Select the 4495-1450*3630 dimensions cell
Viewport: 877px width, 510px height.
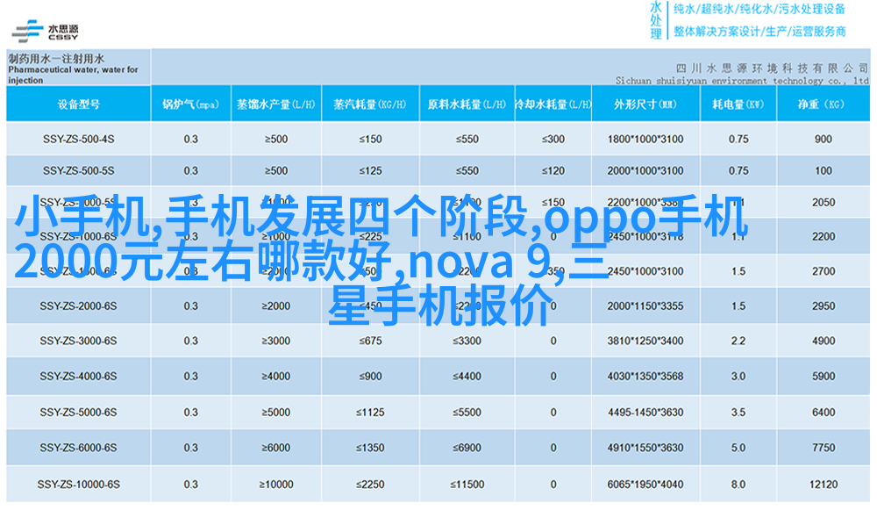(645, 413)
